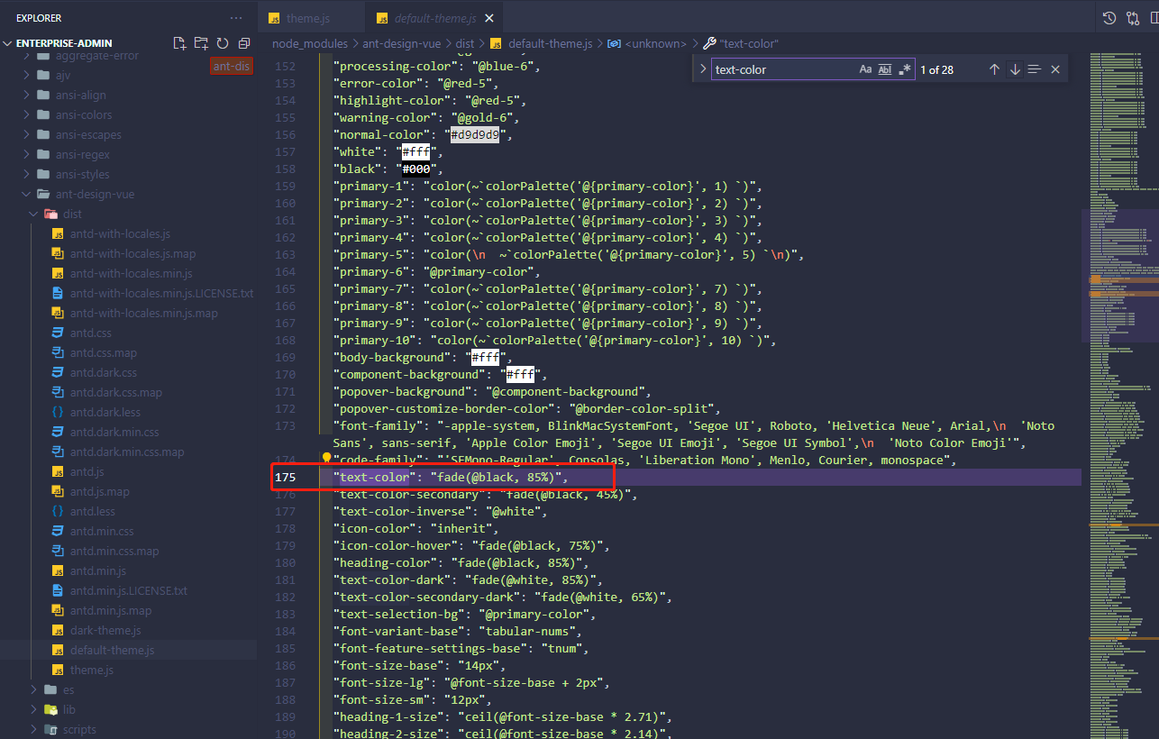Split the editor using the layout icon
1159x739 pixels.
click(1154, 17)
